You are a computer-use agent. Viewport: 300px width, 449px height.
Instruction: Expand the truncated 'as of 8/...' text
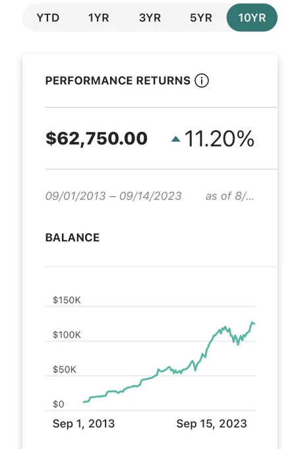[229, 196]
